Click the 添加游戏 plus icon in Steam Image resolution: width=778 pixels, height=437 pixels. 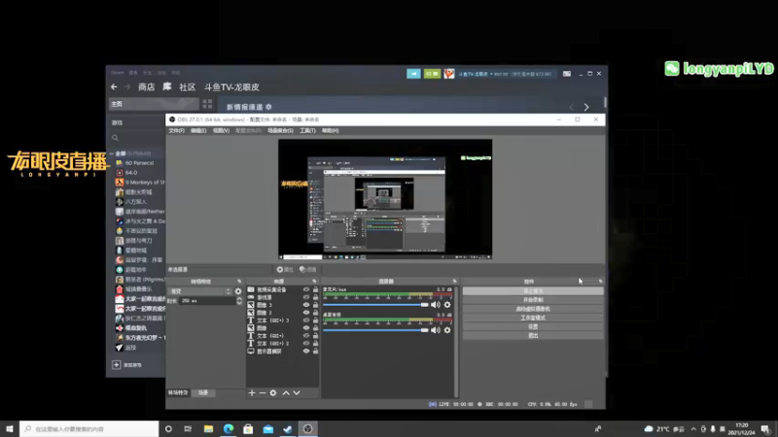pyautogui.click(x=116, y=365)
